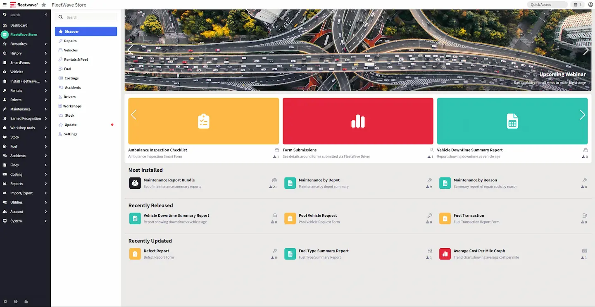Open the Workshops store category
Viewport: 595px width, 307px height.
[x=72, y=106]
